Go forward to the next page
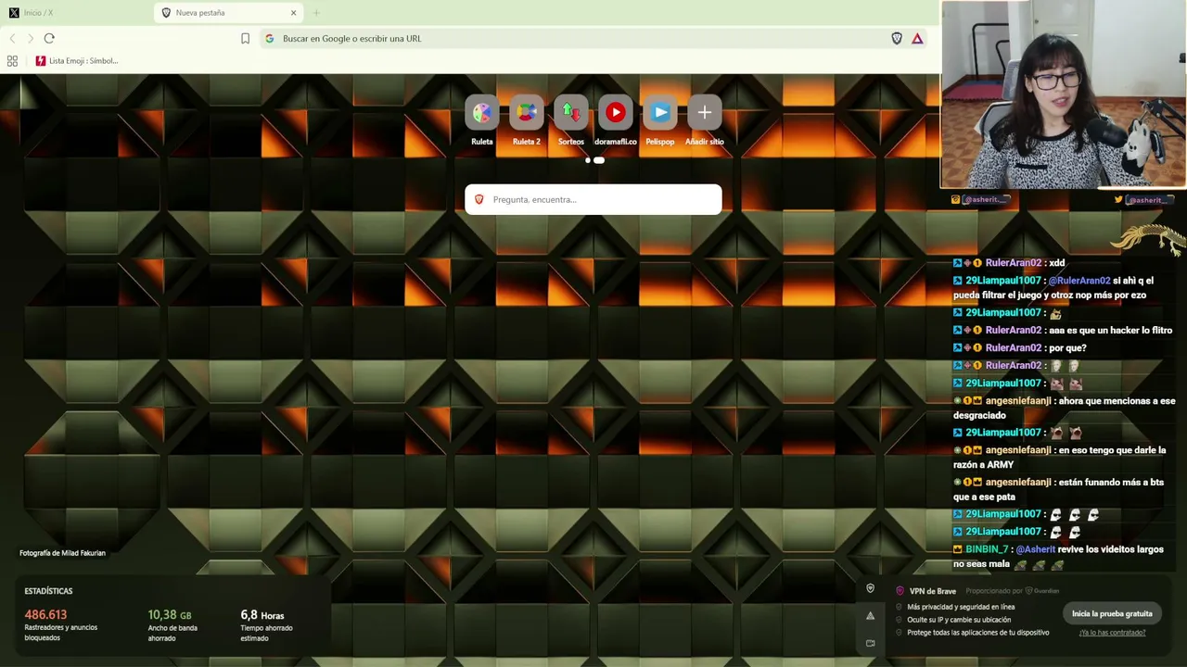 point(31,39)
